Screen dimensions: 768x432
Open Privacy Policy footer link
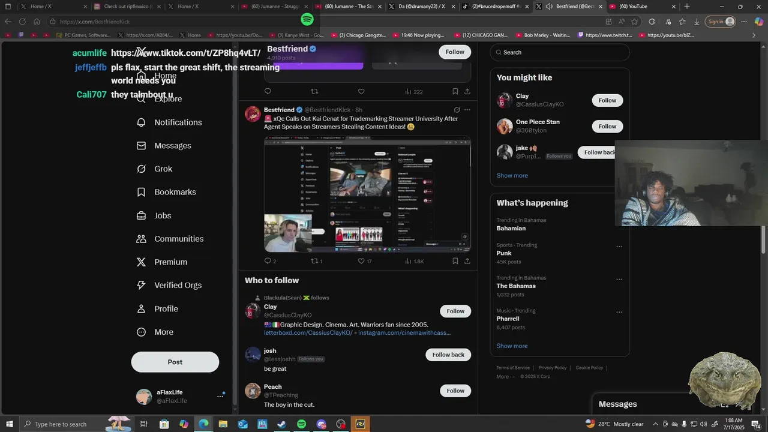pyautogui.click(x=553, y=368)
